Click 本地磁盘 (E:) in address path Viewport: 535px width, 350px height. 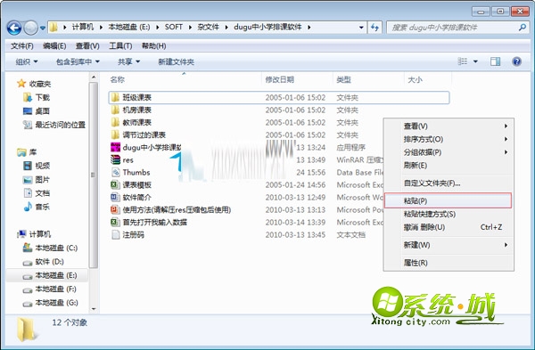coord(129,27)
